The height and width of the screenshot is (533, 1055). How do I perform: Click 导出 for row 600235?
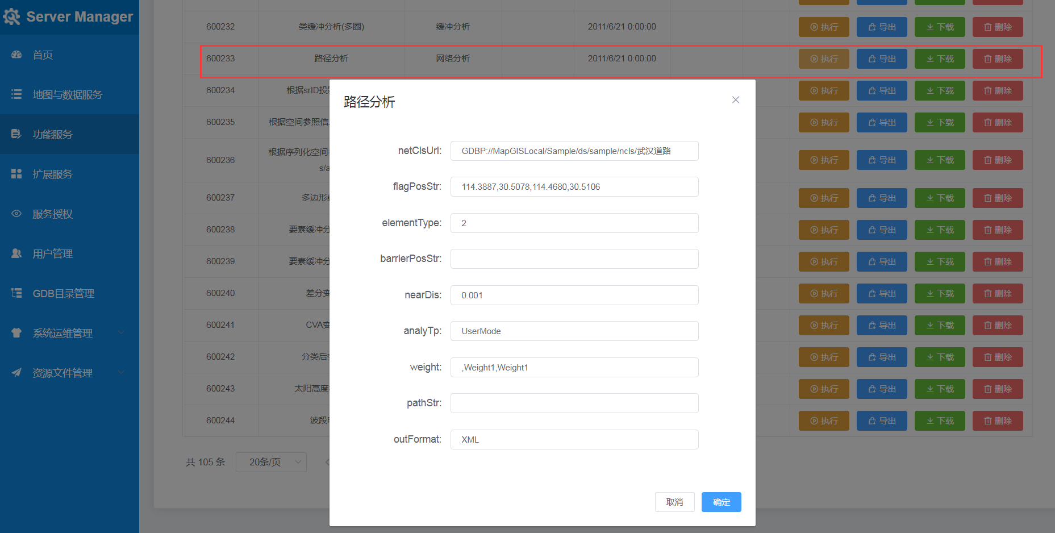882,123
